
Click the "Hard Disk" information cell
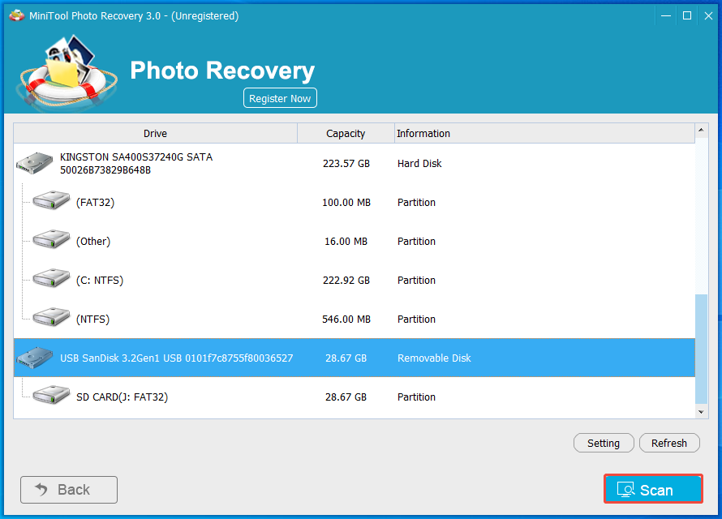point(419,164)
